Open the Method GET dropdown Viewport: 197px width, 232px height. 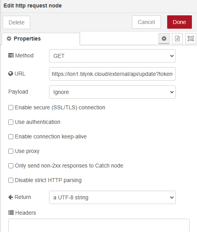(x=112, y=56)
